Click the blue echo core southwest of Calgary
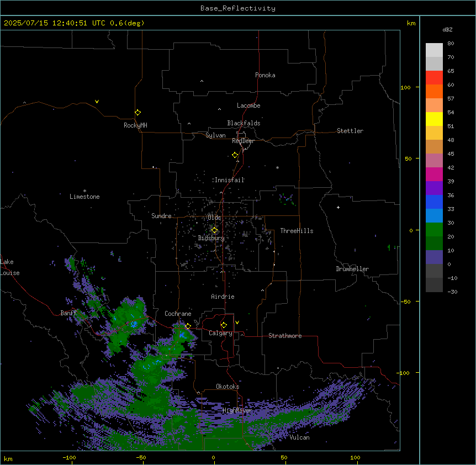The width and height of the screenshot is (476, 465). pyautogui.click(x=182, y=335)
